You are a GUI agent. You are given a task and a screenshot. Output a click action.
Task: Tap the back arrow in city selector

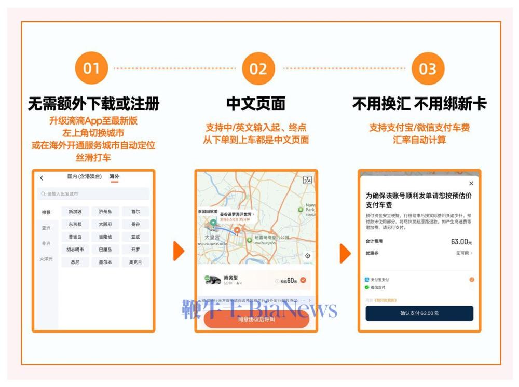point(42,178)
